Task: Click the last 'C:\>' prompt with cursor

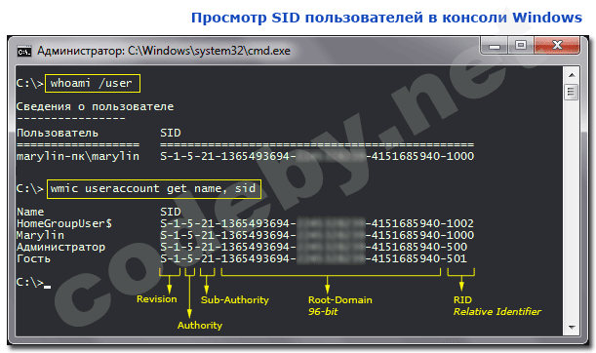Action: tap(33, 283)
